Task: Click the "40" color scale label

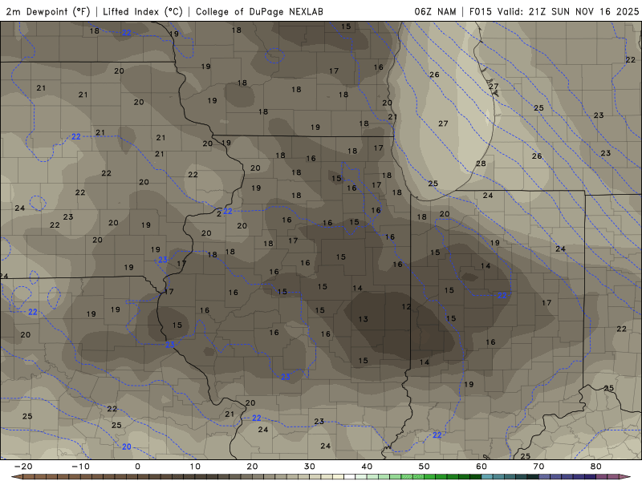Action: click(x=367, y=467)
